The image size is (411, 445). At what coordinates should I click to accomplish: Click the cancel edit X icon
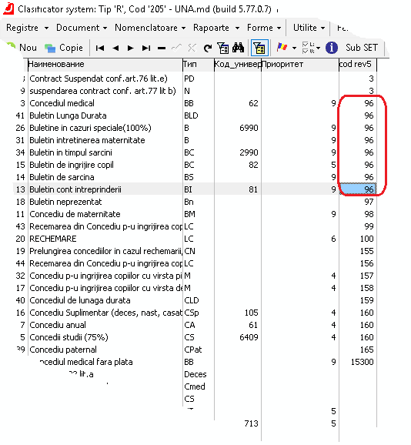coord(192,48)
